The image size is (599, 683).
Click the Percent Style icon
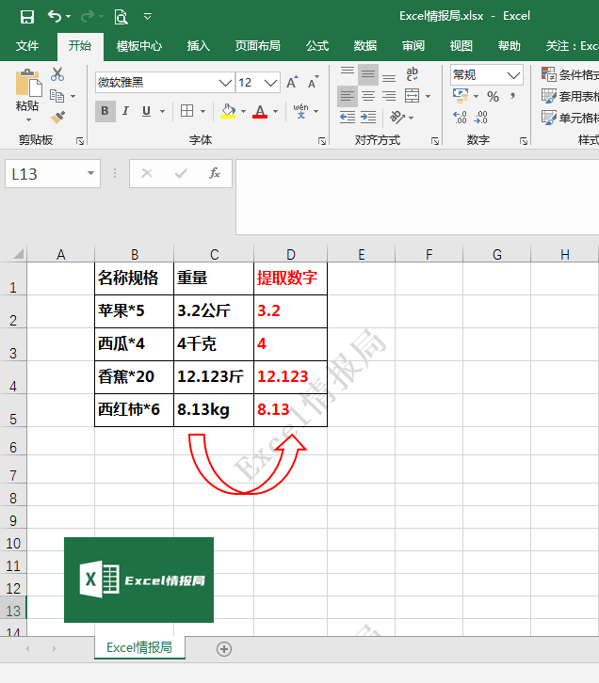[493, 96]
